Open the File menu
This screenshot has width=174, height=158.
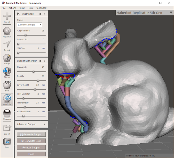coord(4,8)
